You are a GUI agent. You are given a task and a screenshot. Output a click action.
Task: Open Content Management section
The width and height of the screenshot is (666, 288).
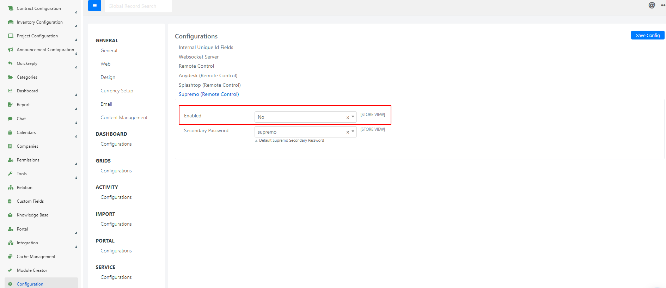(x=124, y=117)
